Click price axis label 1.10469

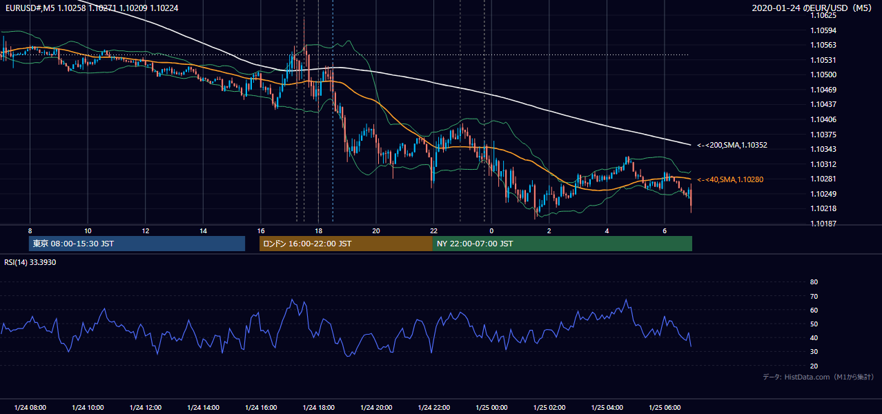click(x=823, y=90)
